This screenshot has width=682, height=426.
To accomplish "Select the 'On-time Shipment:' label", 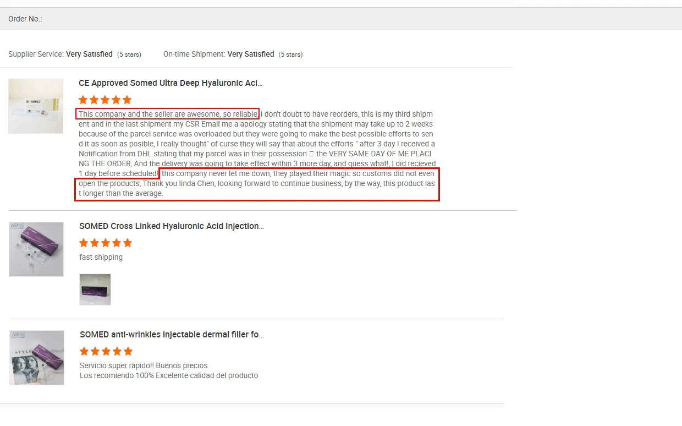I will (x=194, y=54).
